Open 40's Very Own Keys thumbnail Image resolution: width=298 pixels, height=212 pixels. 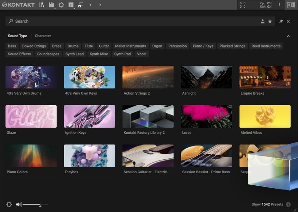(x=89, y=77)
